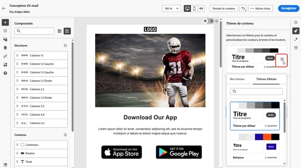Viewport: 301px width, 168px height.
Task: Select the Conteneur content component
Action: pyautogui.click(x=41, y=145)
